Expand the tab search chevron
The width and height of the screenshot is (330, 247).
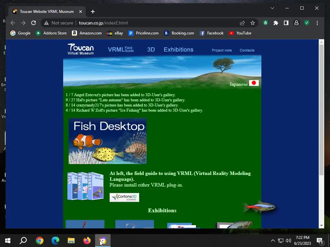272,8
